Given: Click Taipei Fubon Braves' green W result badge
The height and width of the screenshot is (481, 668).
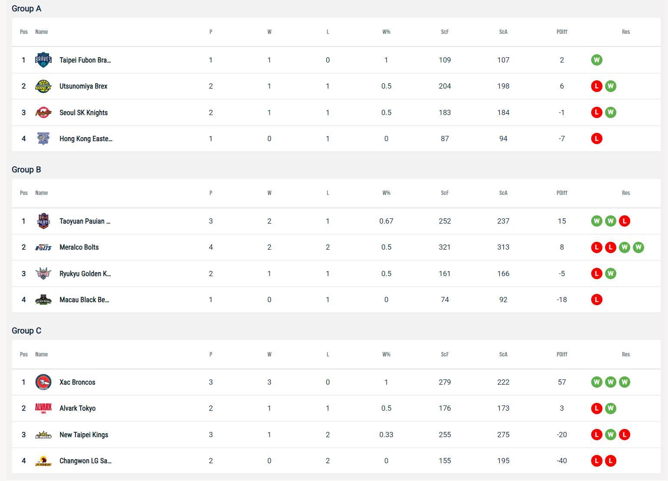Looking at the screenshot, I should tap(596, 60).
